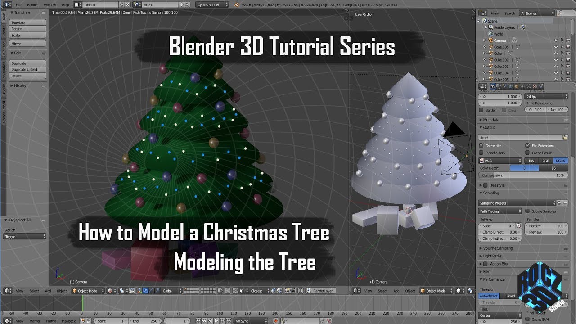This screenshot has width=576, height=324.
Task: Click the Scale tool button
Action: click(x=28, y=35)
